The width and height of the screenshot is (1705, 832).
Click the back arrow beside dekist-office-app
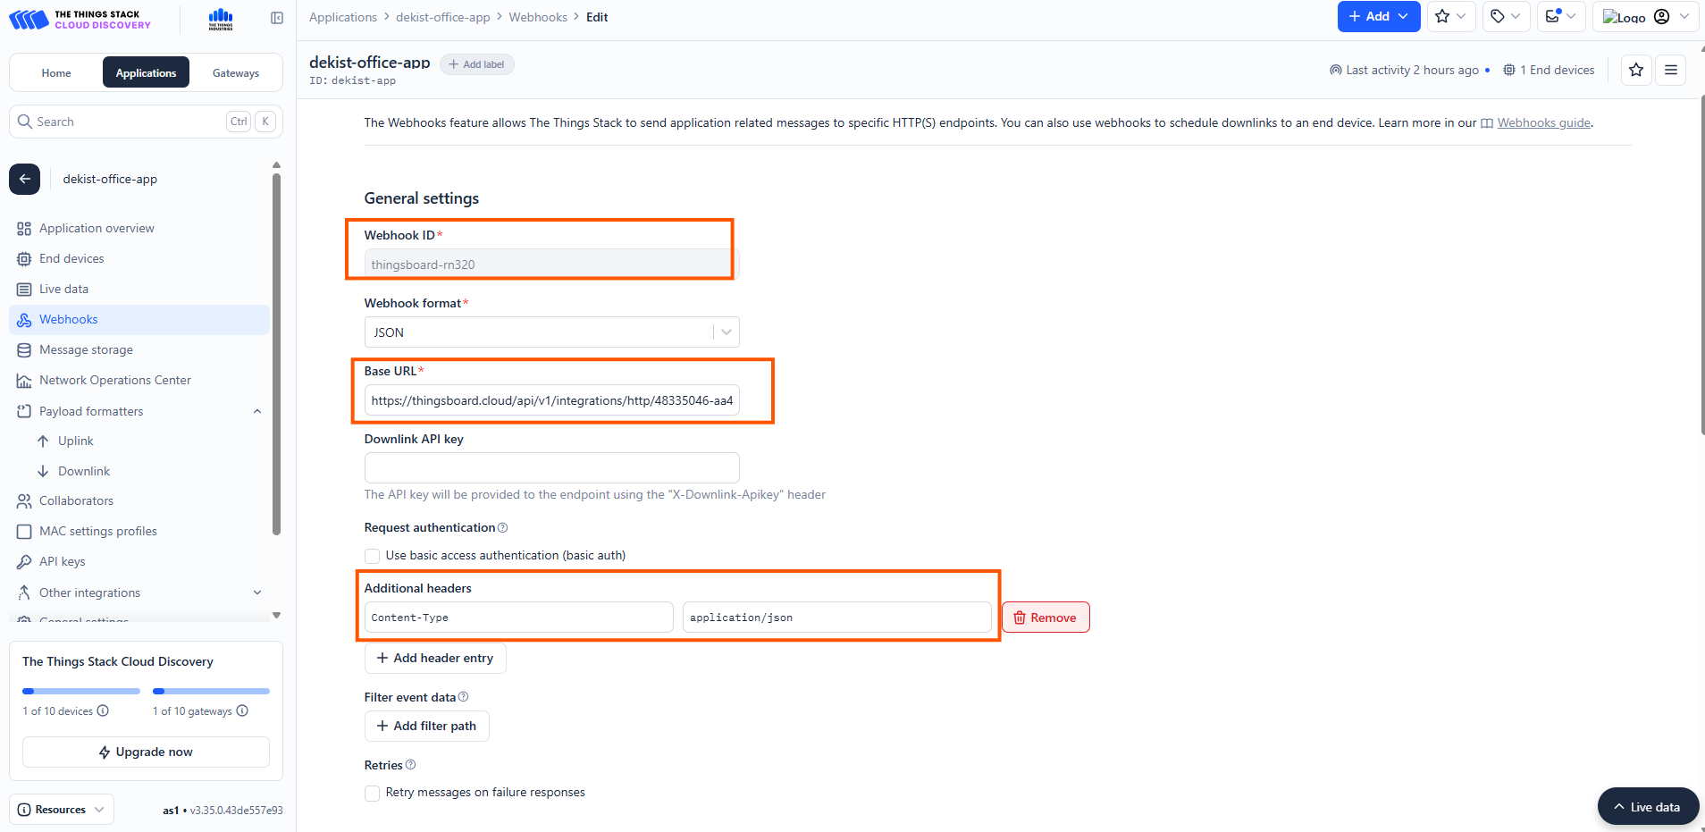click(x=25, y=179)
